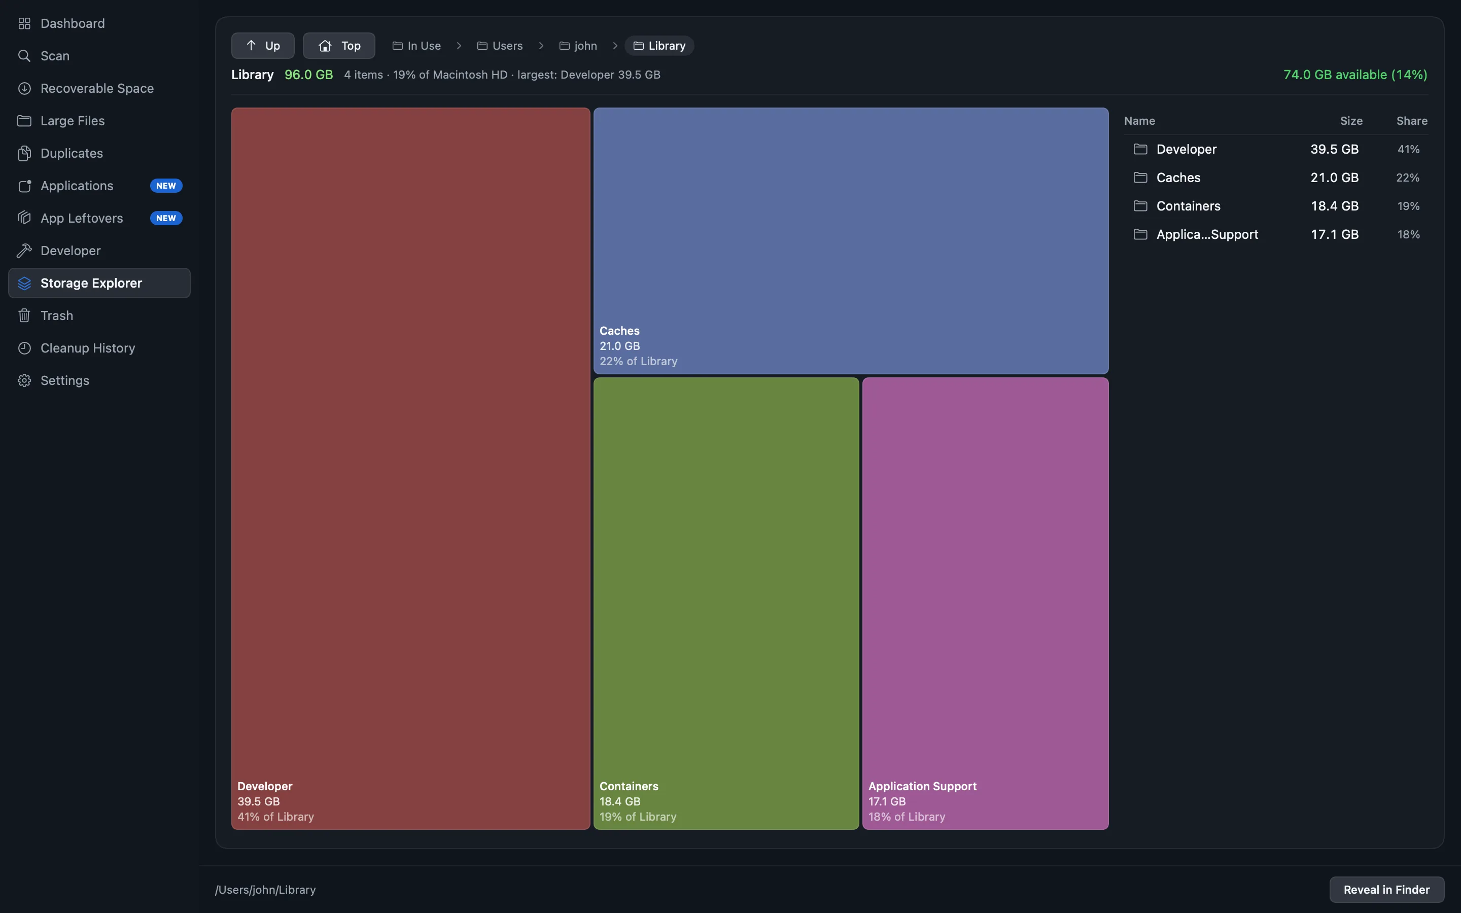The image size is (1461, 913).
Task: Click the /Users/john/Library path text
Action: (266, 890)
